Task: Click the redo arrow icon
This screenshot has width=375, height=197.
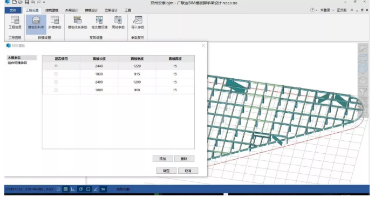Action: coord(39,2)
